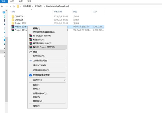Select 文档 (E:) in the address path
Image resolution: width=162 pixels, height=113 pixels.
coord(38,6)
